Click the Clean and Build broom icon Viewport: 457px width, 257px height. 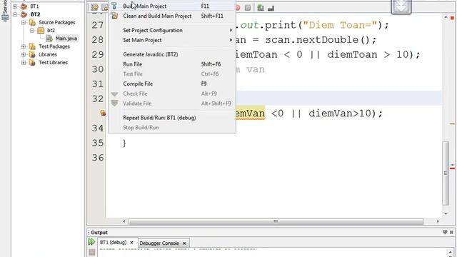pos(114,16)
